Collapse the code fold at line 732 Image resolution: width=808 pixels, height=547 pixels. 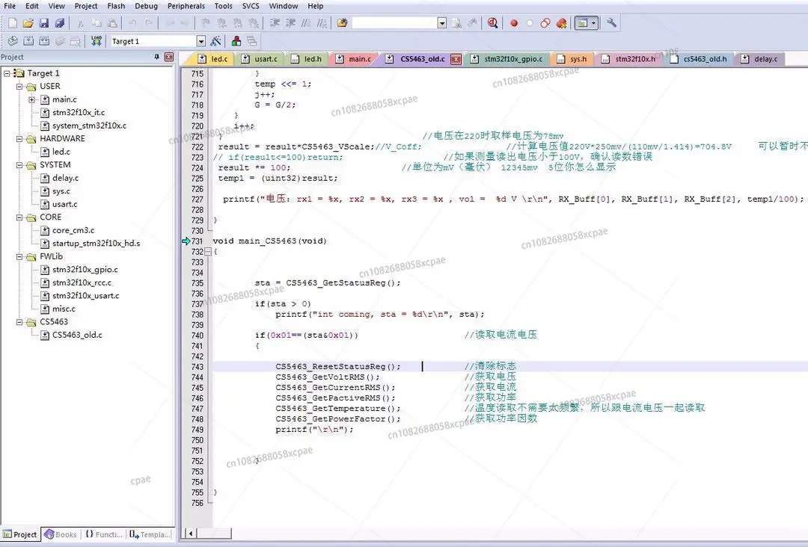[208, 252]
